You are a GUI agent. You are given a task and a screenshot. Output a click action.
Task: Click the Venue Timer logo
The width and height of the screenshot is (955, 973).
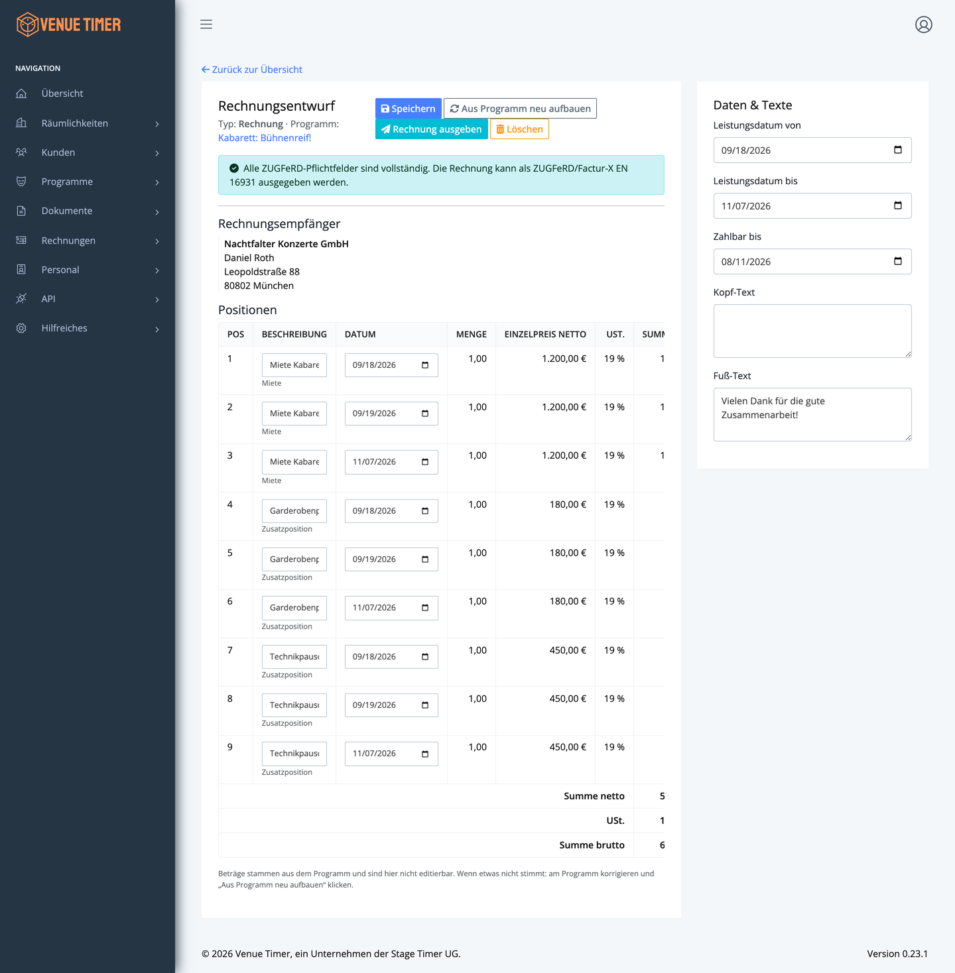pos(69,25)
